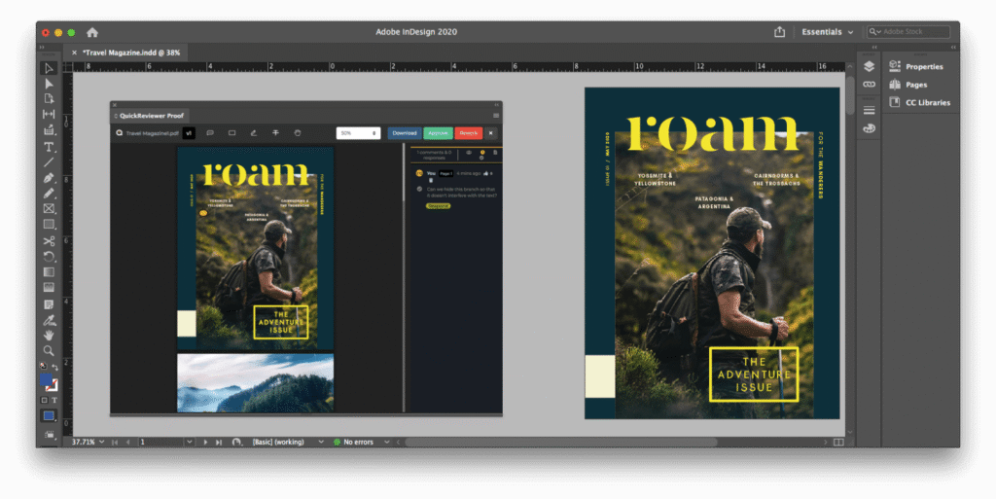Activate the Zoom magnifier tool
Screen dimensions: 996x499
pyautogui.click(x=49, y=350)
